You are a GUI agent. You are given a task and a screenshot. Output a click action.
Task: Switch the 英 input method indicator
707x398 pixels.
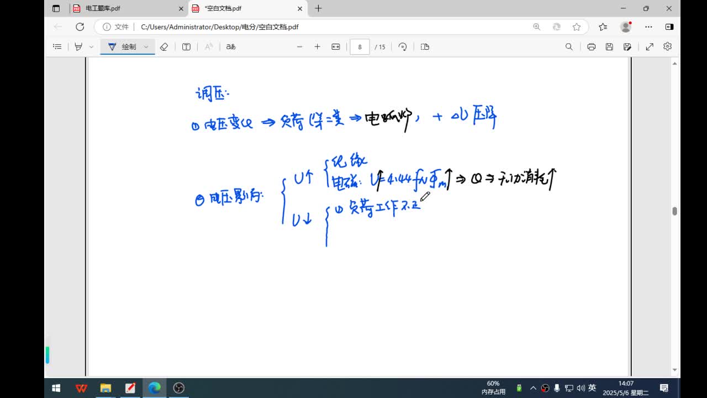click(x=592, y=388)
